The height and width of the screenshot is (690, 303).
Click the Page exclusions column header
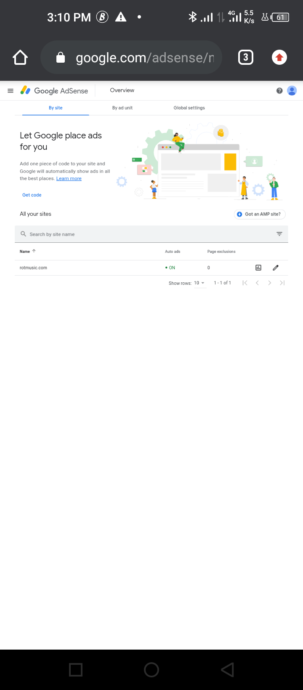(221, 252)
